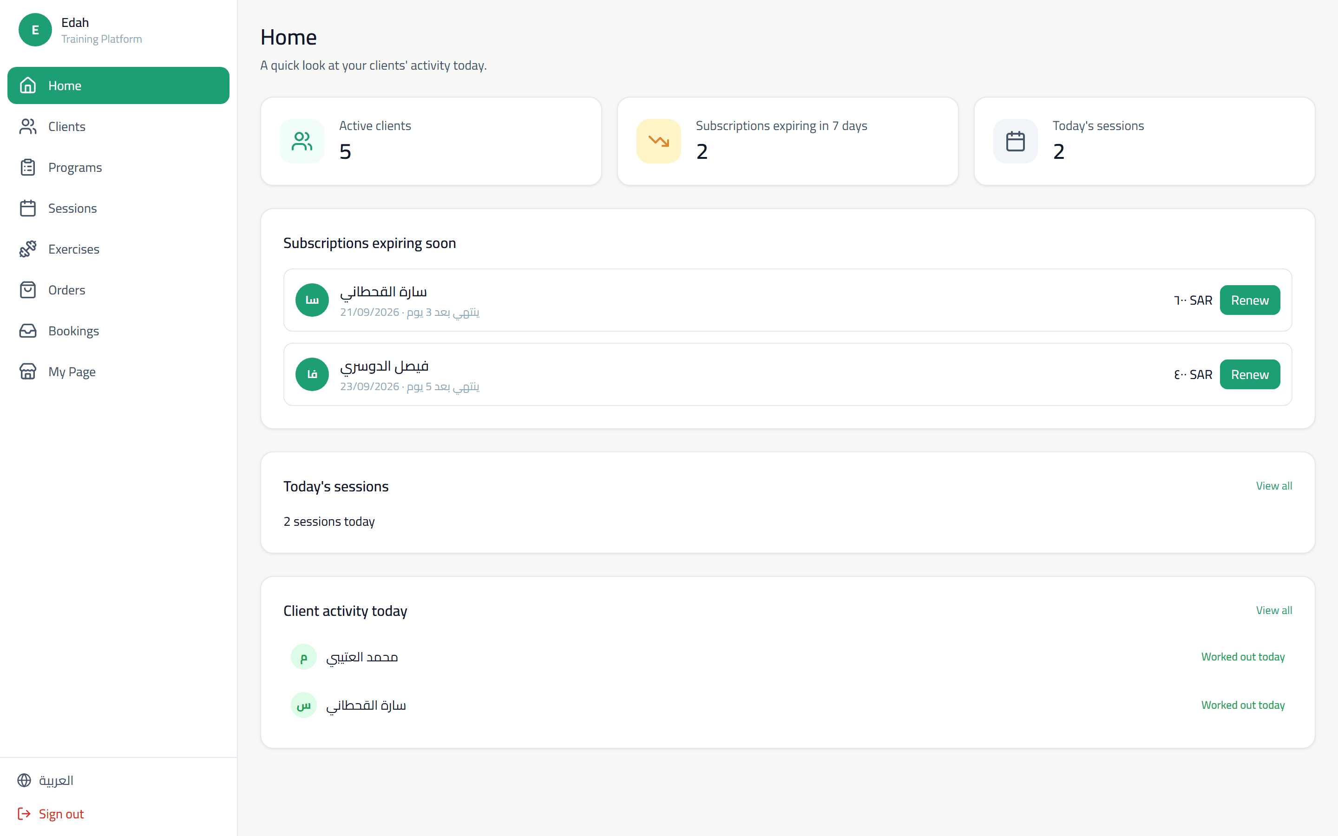The height and width of the screenshot is (836, 1338).
Task: Select the Subscriptions expiring in 7 days card
Action: coord(787,141)
